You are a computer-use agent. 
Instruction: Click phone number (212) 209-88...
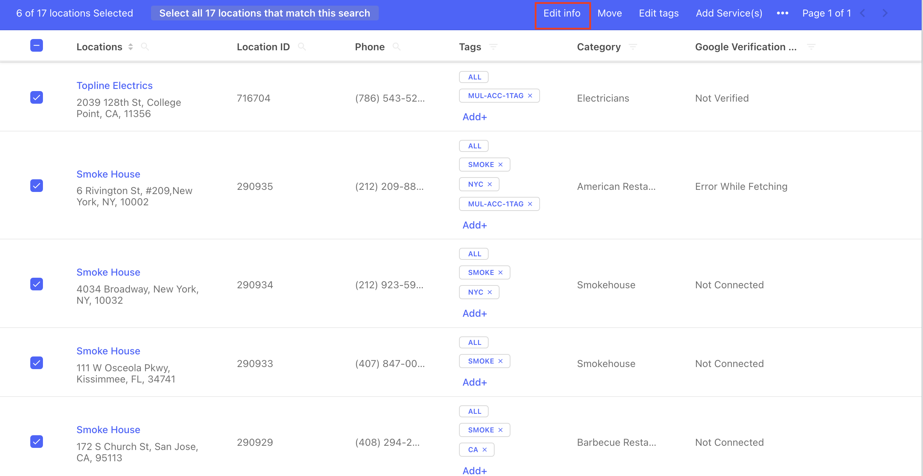pos(389,186)
